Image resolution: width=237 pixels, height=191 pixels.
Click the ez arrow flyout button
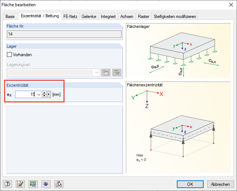(x=49, y=94)
